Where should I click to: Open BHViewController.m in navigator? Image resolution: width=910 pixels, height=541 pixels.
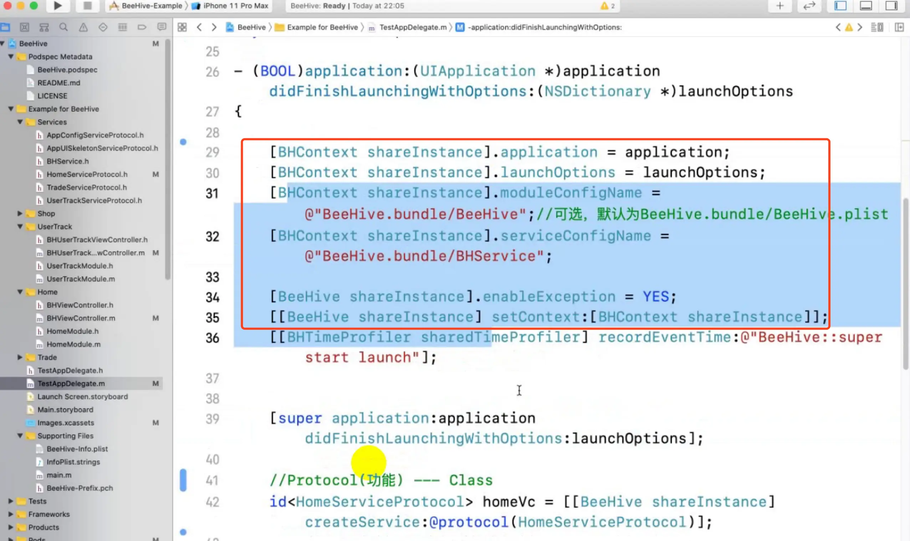[x=81, y=318]
